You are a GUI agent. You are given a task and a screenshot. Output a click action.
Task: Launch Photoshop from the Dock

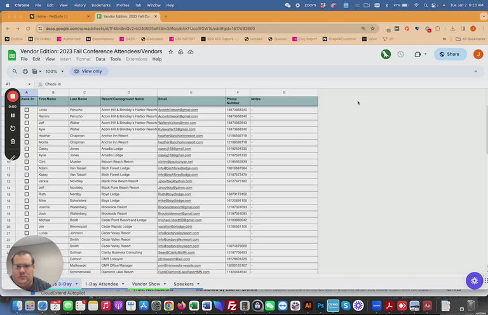(x=320, y=306)
